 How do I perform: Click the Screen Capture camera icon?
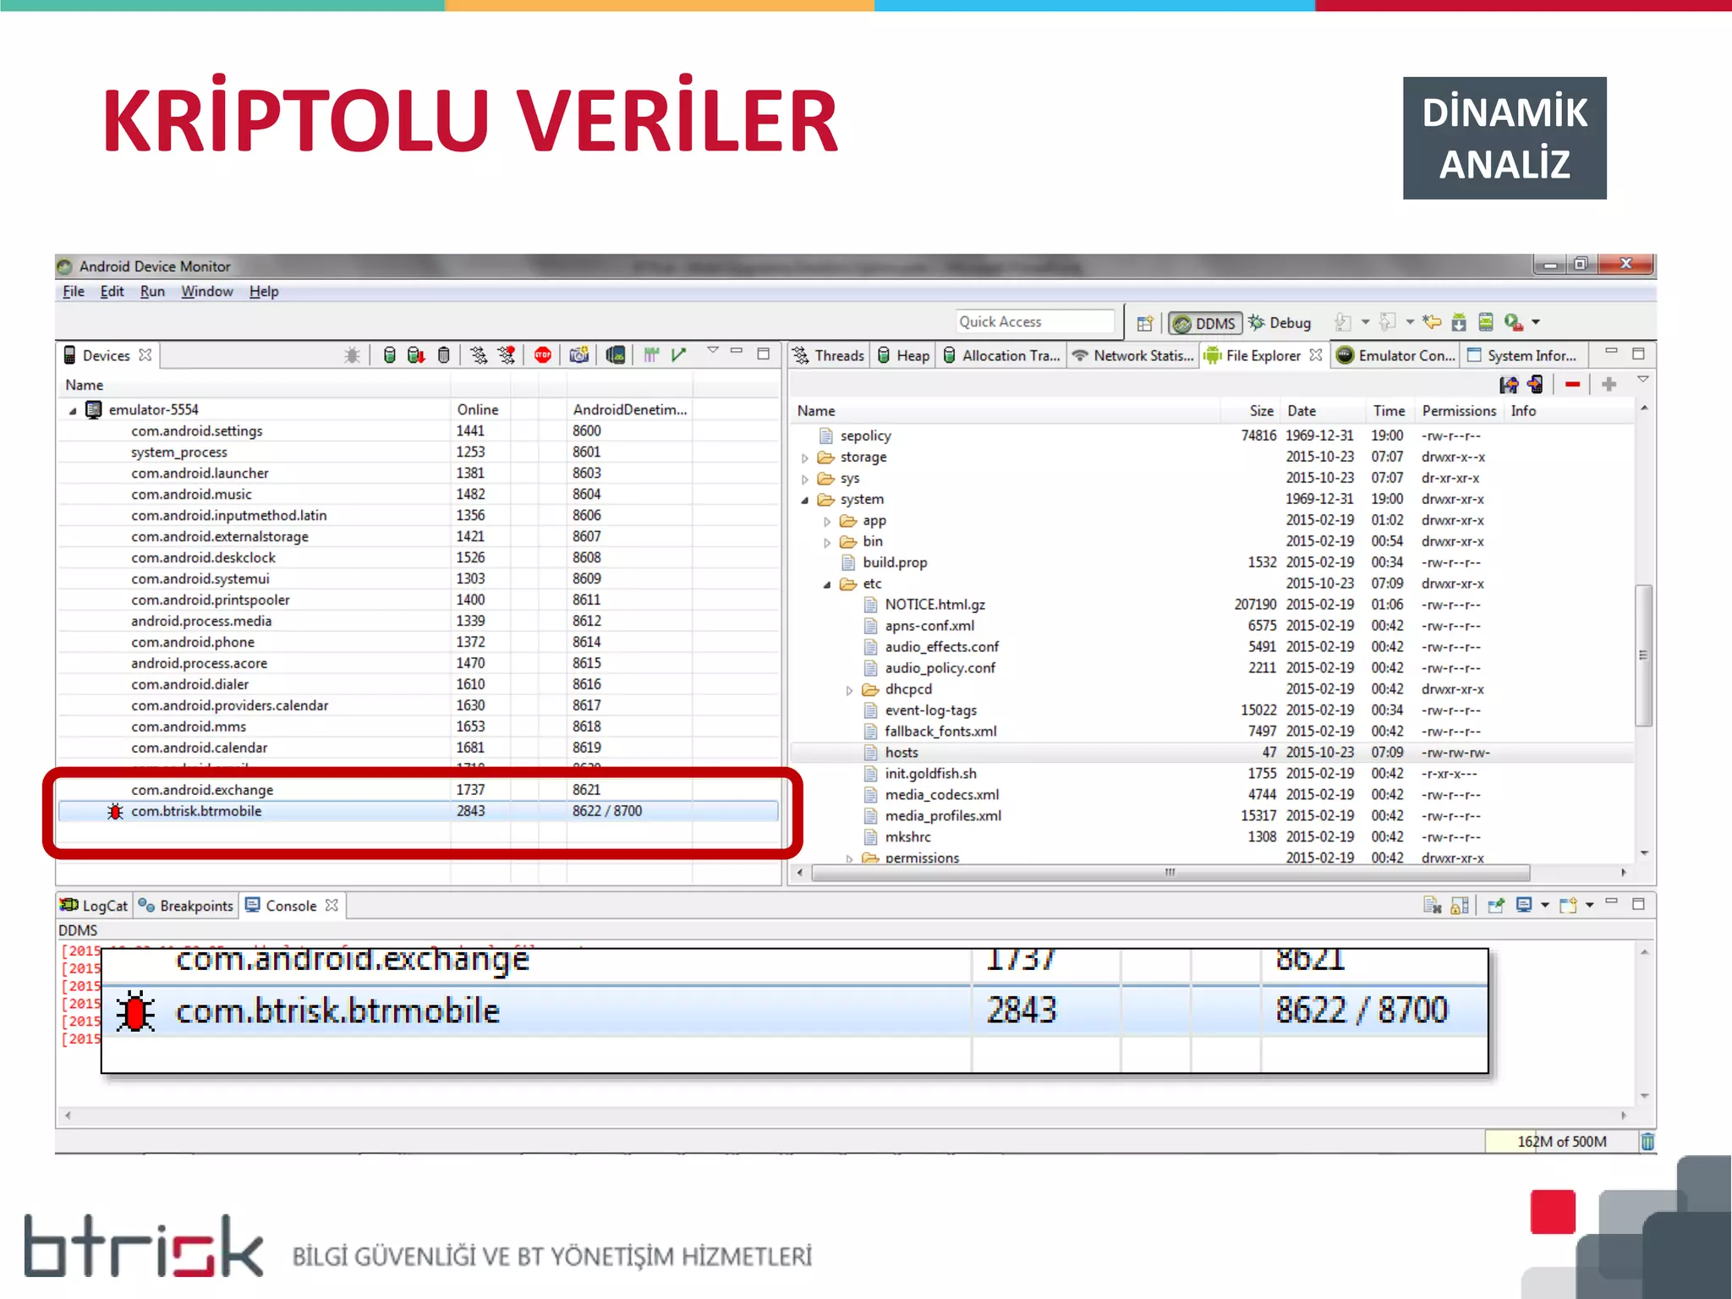579,355
